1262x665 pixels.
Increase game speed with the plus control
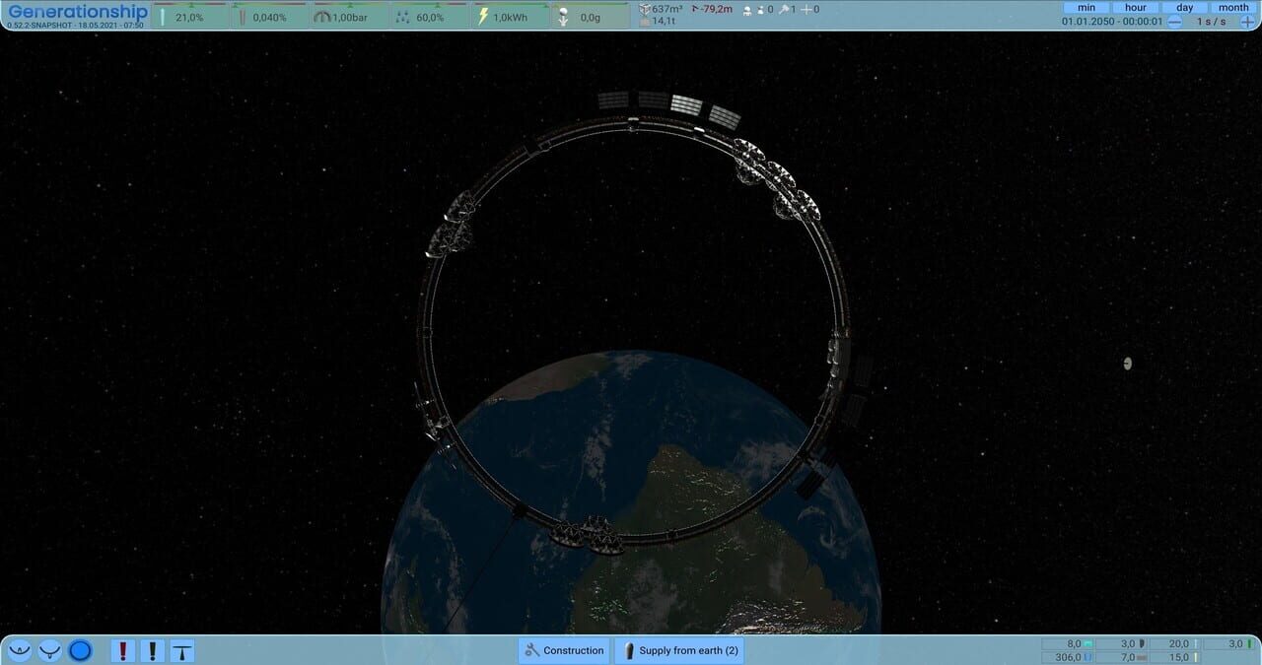pos(1244,21)
